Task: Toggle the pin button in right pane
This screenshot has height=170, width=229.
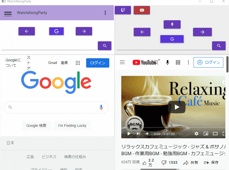Action: pos(172,24)
